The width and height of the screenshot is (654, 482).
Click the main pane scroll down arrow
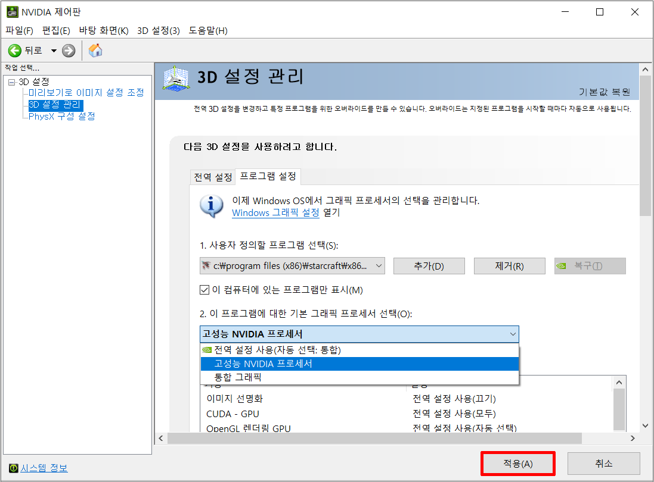click(645, 426)
